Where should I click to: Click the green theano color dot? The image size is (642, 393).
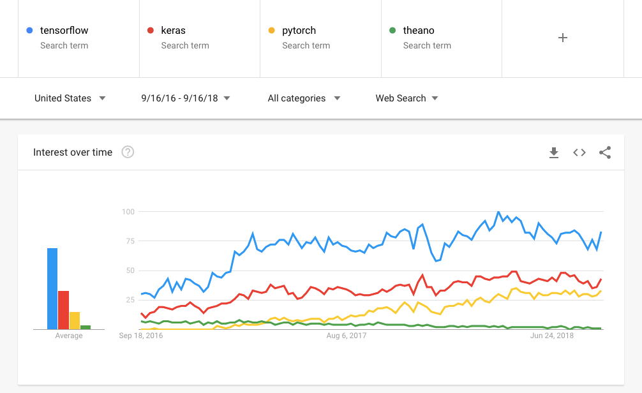click(x=392, y=30)
